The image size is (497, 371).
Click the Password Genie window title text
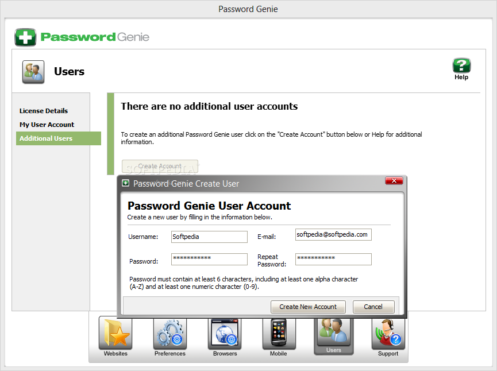[x=248, y=9]
